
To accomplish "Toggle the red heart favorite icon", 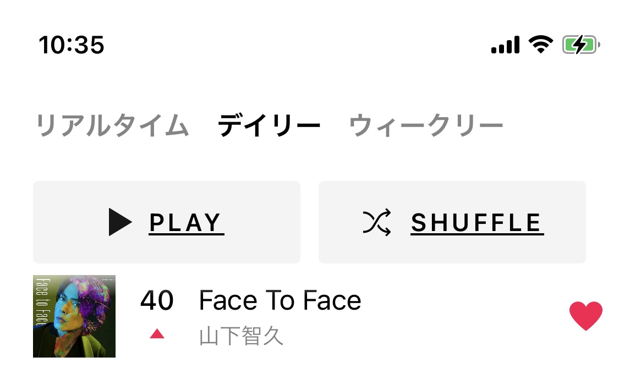I will (586, 316).
